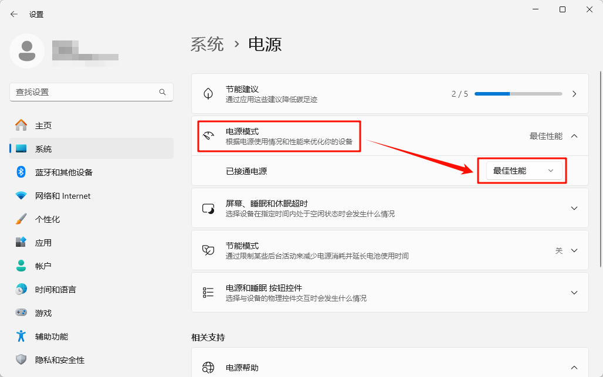Click the back arrow in title bar

[14, 14]
